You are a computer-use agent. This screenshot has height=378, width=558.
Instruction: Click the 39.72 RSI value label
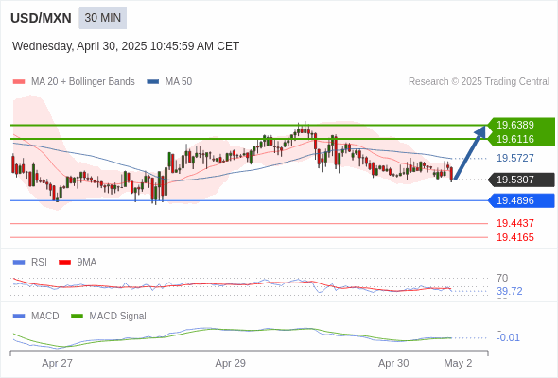(510, 291)
